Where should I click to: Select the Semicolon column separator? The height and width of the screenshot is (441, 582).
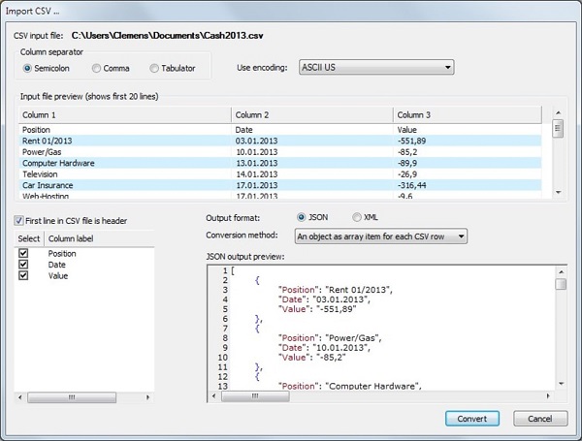28,68
